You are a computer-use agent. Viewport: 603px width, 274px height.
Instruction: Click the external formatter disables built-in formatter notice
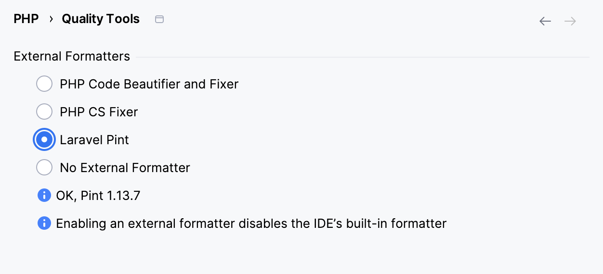[x=251, y=224]
